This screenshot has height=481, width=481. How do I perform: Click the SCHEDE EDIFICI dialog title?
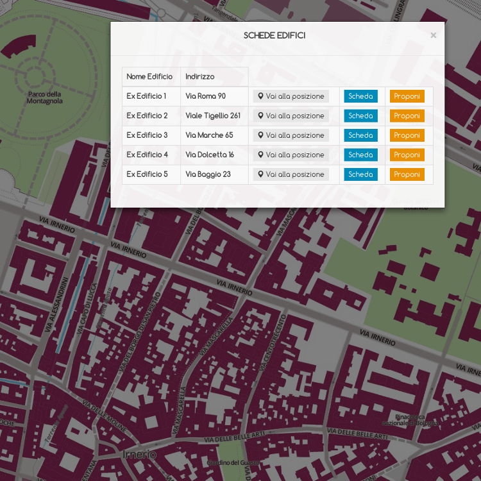pyautogui.click(x=274, y=35)
